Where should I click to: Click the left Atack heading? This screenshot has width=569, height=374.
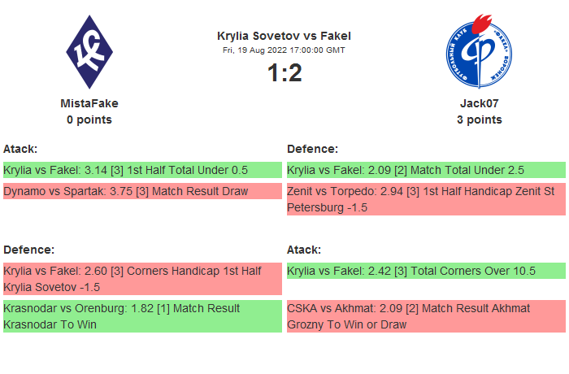tap(21, 149)
